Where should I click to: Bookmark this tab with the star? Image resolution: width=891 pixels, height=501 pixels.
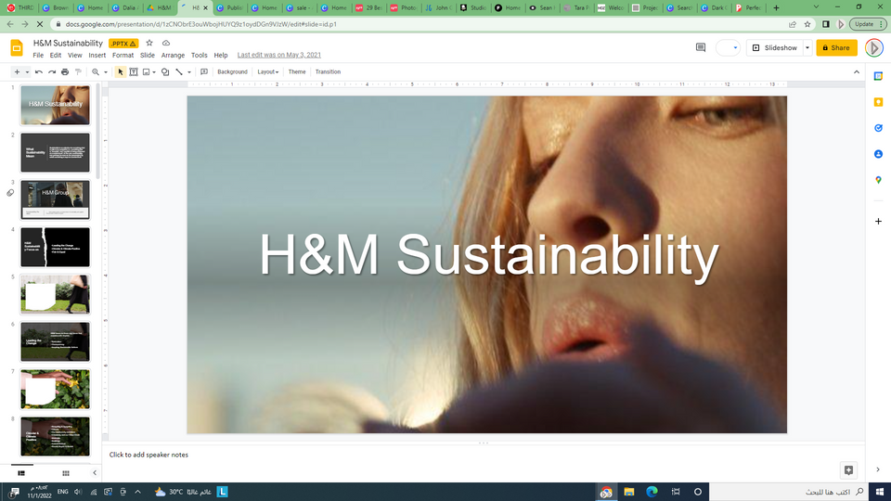point(807,24)
